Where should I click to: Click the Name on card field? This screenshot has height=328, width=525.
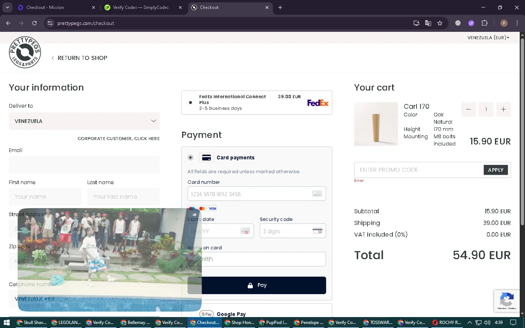257,259
